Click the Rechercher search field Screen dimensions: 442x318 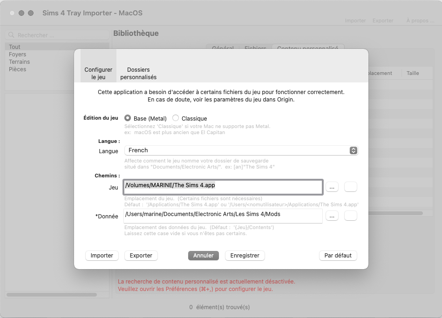(x=57, y=35)
